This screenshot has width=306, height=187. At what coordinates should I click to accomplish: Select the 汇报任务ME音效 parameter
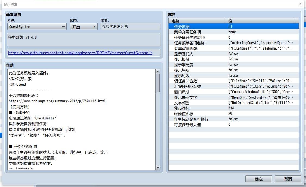click(234, 86)
